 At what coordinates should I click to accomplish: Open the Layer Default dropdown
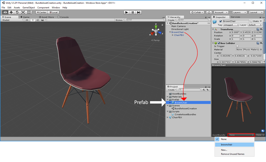coord(255,25)
